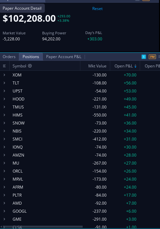160x229 pixels.
Task: Click the horizontal scrollbar at the table bottom
Action: pos(42,227)
